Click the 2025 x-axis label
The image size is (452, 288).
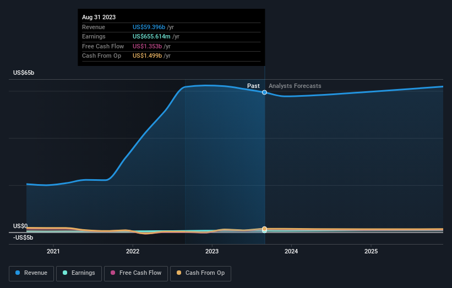(x=371, y=251)
